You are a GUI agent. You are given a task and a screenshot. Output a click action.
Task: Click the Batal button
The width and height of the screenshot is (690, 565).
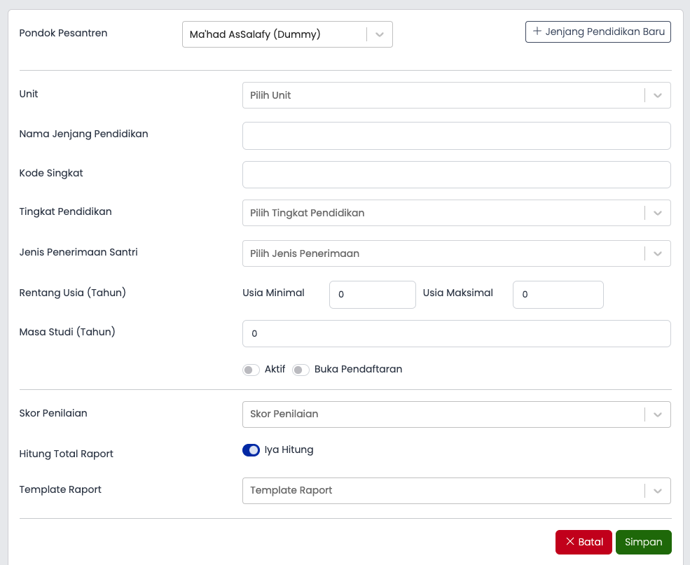[x=584, y=542]
